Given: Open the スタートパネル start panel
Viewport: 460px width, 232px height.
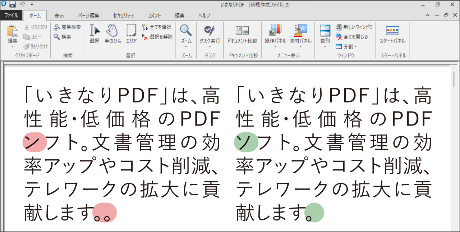Looking at the screenshot, I should click(392, 34).
